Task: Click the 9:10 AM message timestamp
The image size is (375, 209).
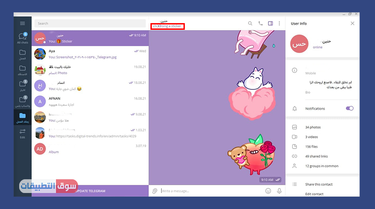Action: click(x=267, y=180)
